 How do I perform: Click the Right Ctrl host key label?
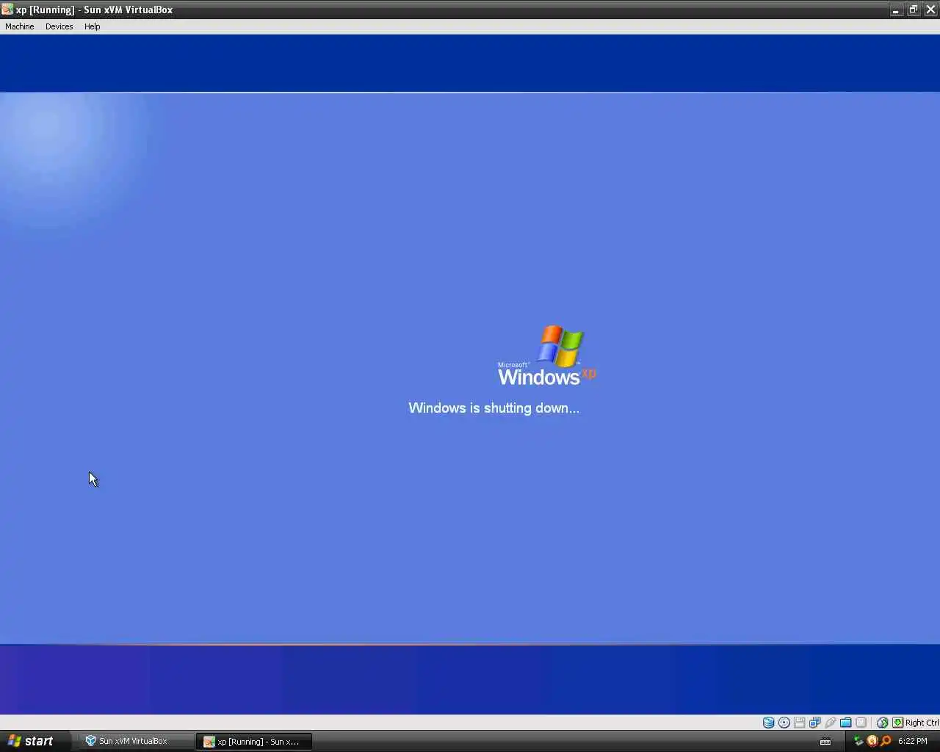[x=922, y=723]
